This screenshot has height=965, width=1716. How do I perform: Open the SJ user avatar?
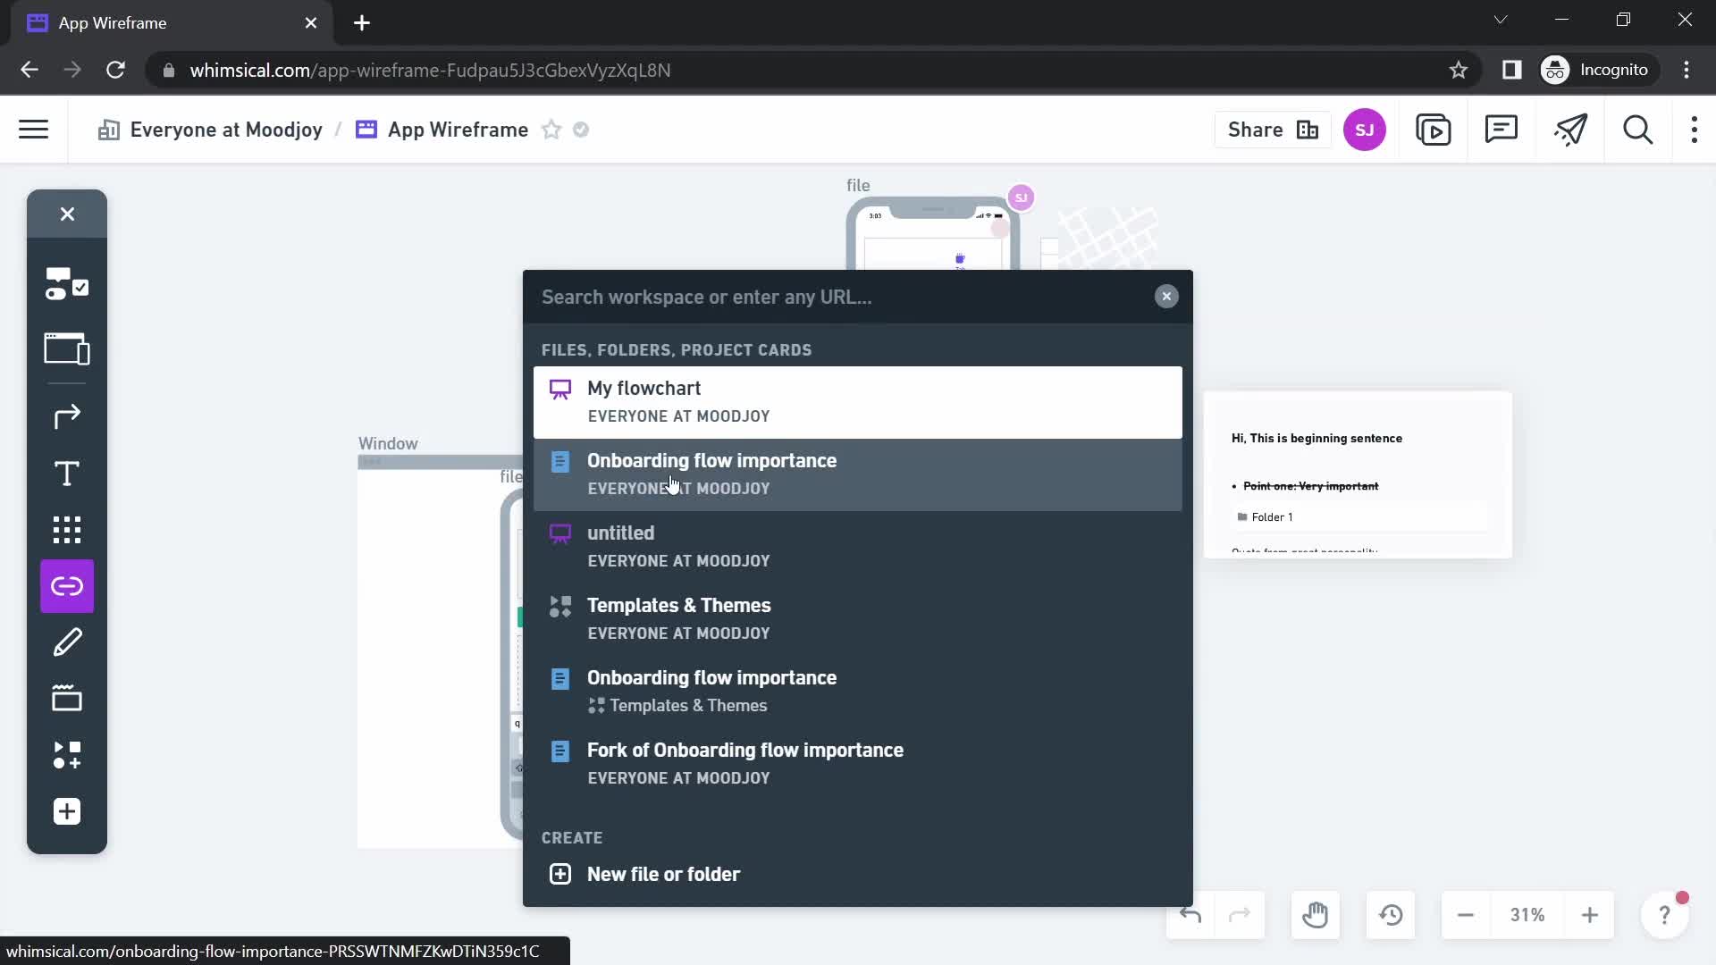1365,130
